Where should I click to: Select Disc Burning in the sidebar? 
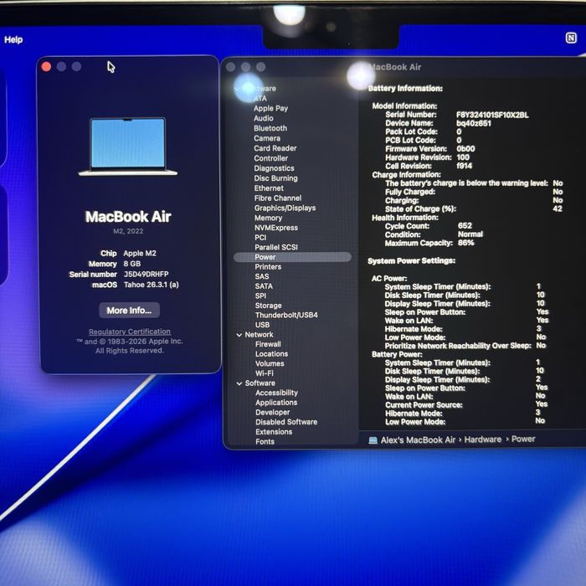pos(275,178)
